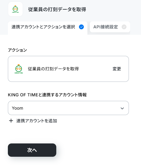Click the action name text in the card
This screenshot has width=141, height=167.
point(53,69)
